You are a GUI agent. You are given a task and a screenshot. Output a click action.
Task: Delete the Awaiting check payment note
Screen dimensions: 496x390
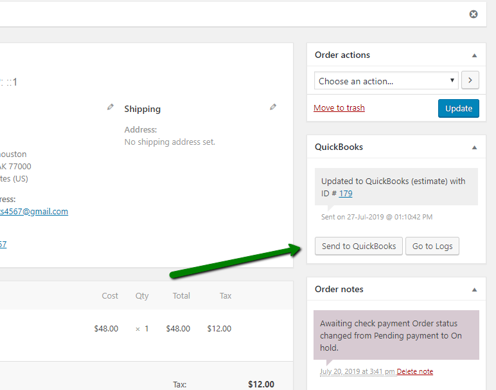click(x=414, y=371)
